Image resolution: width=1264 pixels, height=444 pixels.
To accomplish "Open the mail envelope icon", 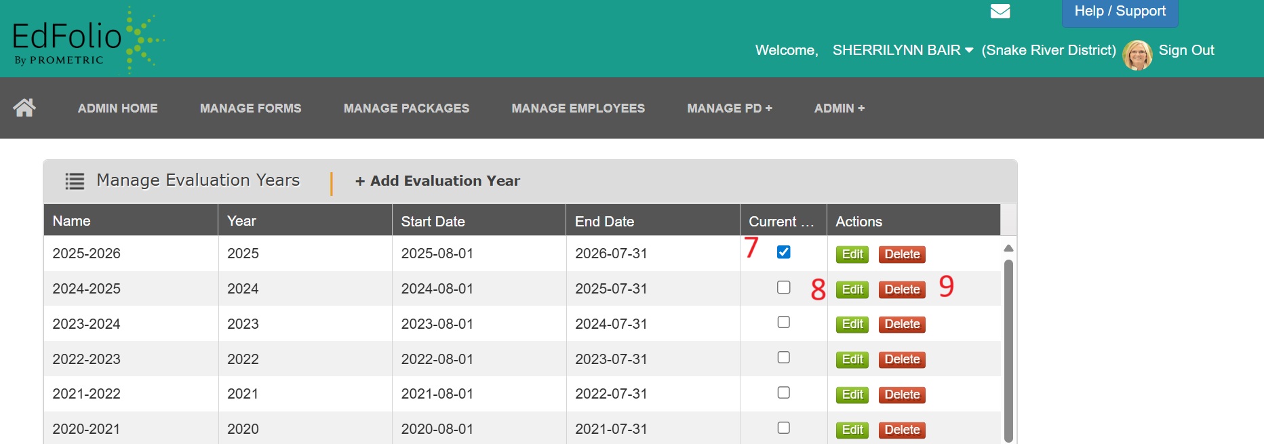I will [1000, 11].
